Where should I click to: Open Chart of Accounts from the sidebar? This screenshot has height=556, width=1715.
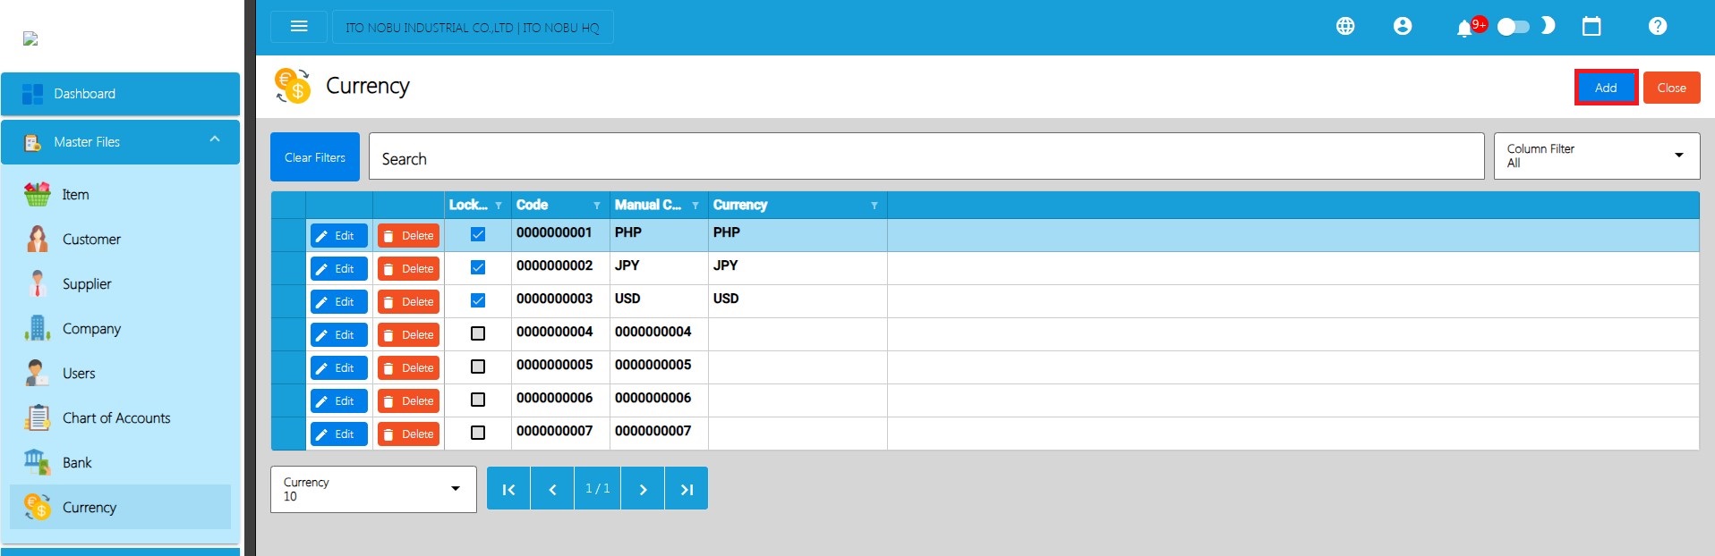[x=115, y=418]
